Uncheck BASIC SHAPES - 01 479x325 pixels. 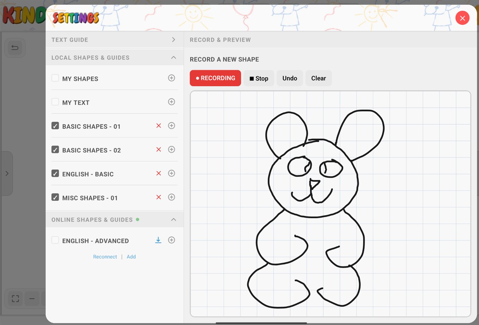pos(55,126)
